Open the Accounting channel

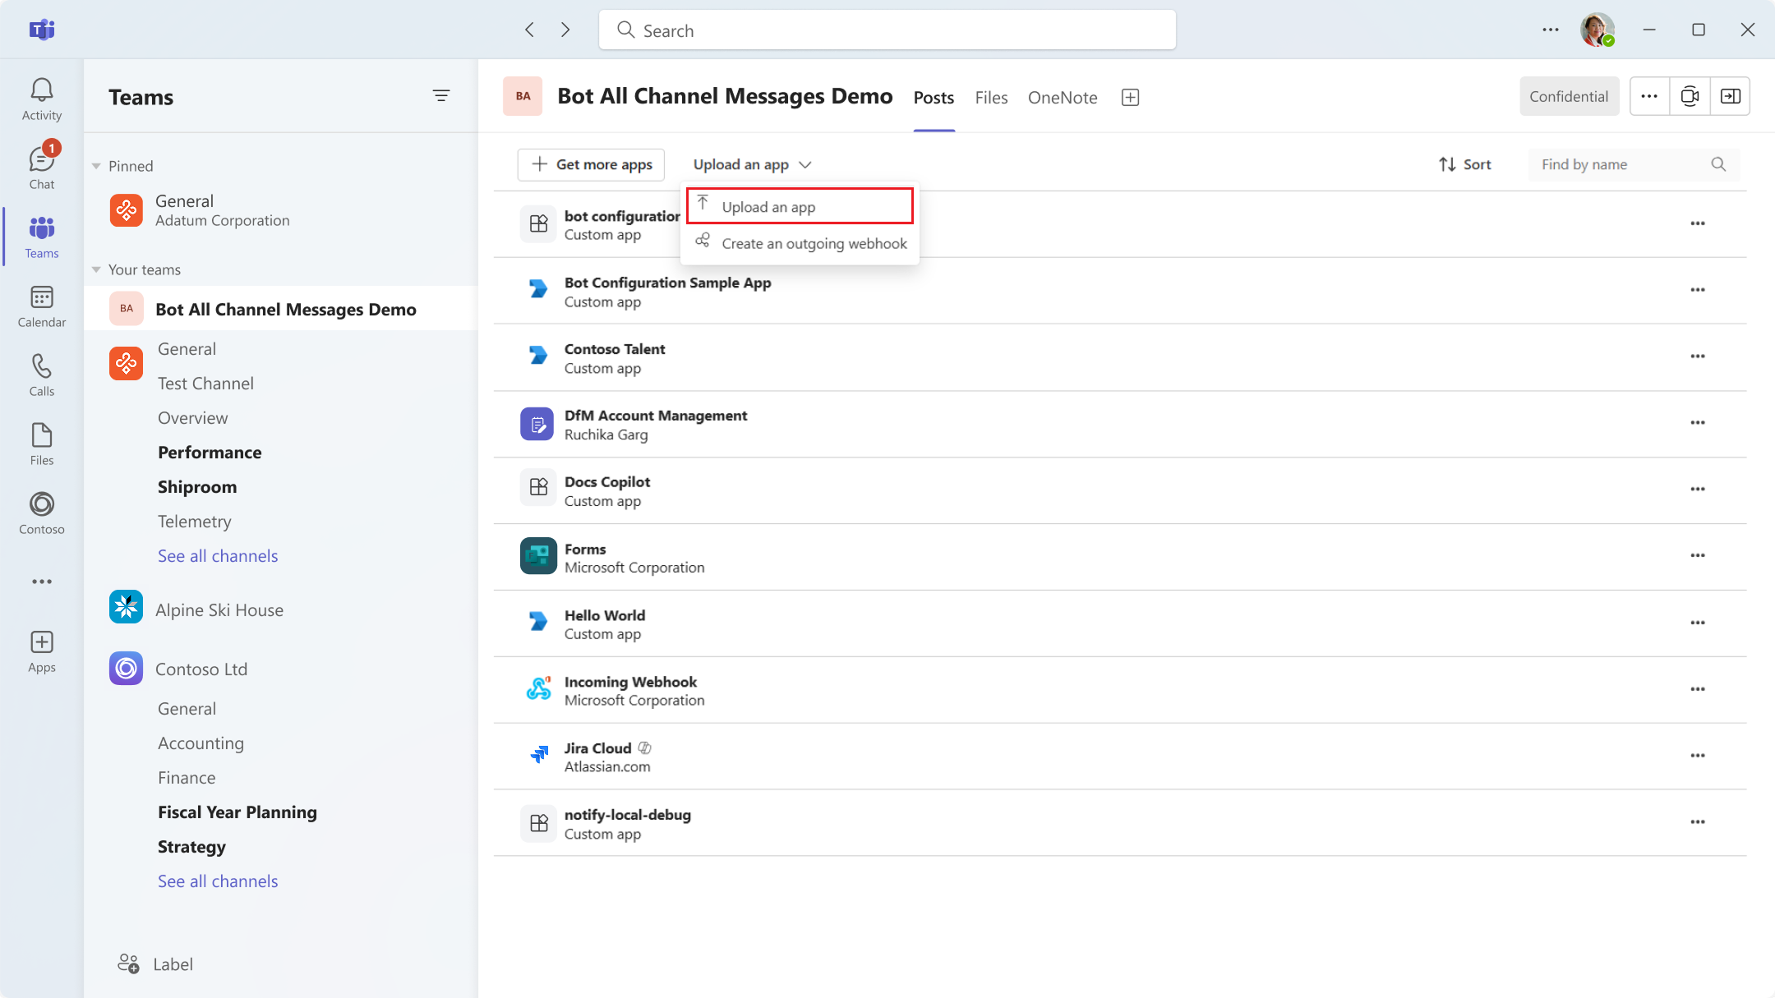pos(201,743)
